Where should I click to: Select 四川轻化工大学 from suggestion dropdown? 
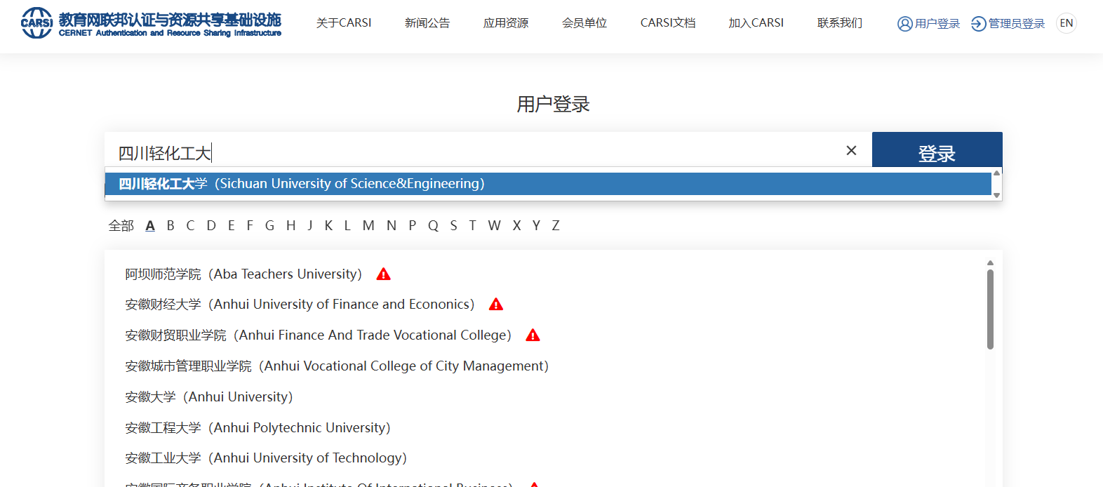pyautogui.click(x=302, y=184)
